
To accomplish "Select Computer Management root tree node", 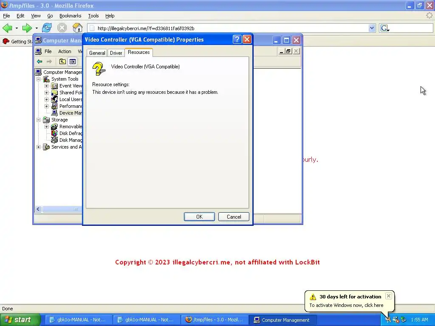I will 62,72.
